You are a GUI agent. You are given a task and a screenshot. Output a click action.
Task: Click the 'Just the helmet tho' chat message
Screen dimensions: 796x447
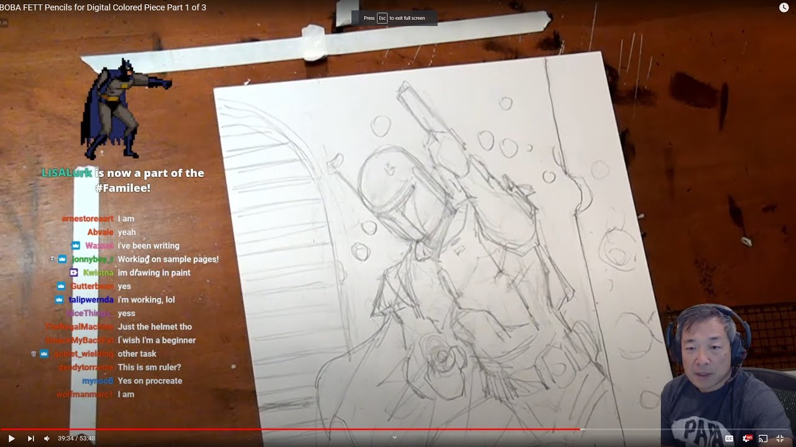155,327
